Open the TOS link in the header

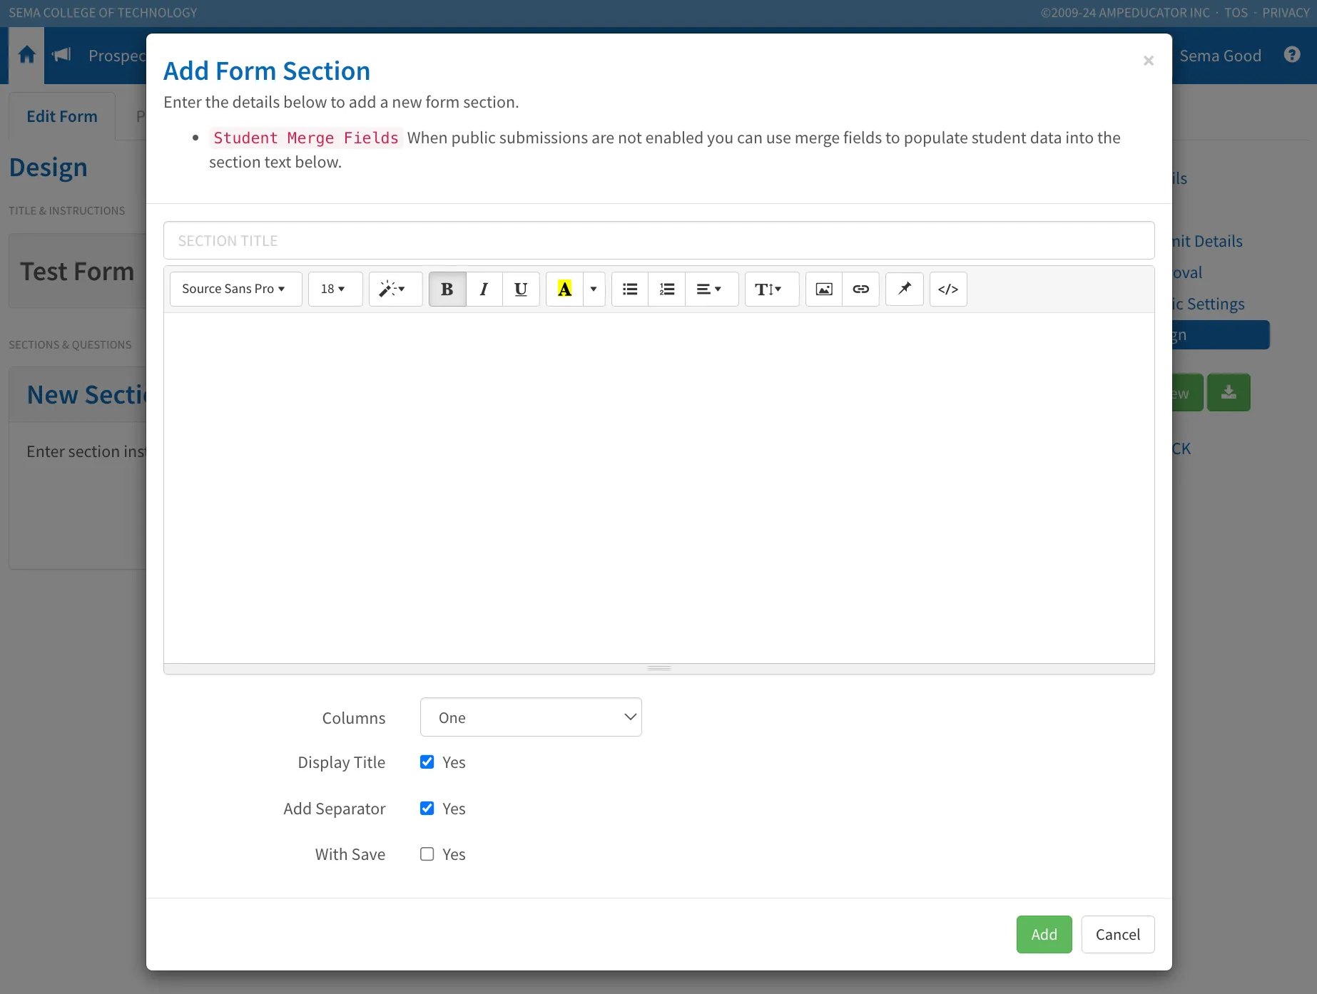point(1236,13)
